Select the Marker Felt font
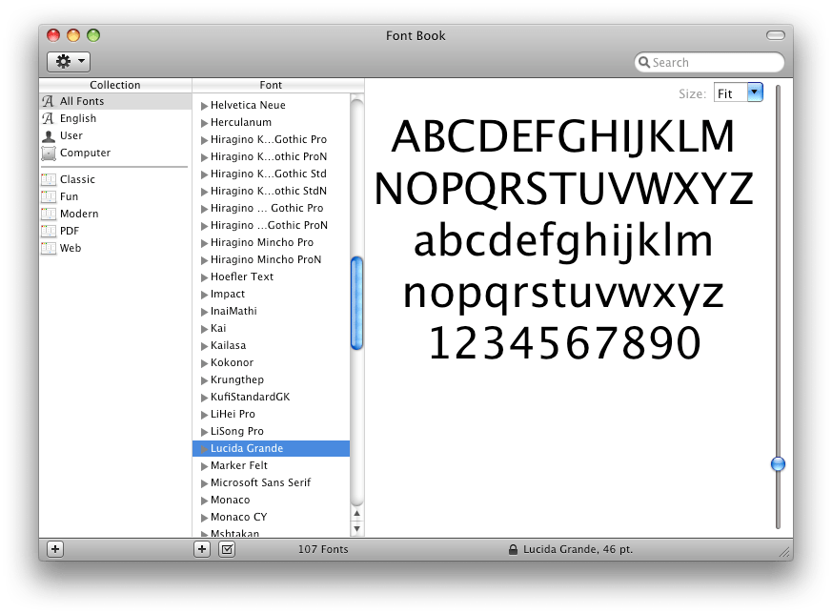832x614 pixels. pyautogui.click(x=239, y=465)
